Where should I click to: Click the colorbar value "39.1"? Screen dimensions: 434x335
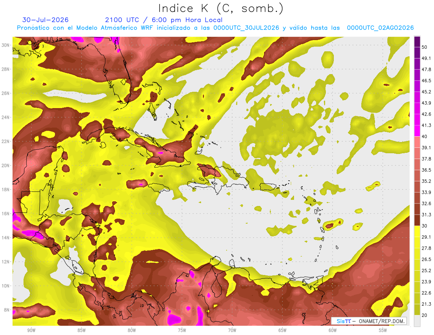(x=427, y=147)
